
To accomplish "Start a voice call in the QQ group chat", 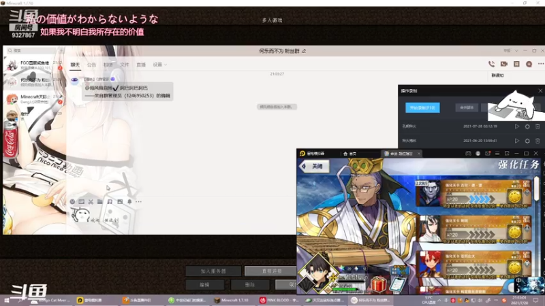I will (491, 64).
